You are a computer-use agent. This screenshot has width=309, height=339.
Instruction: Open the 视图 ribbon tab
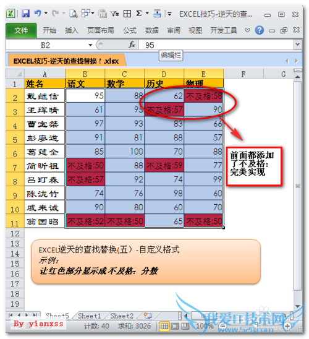[x=195, y=30]
